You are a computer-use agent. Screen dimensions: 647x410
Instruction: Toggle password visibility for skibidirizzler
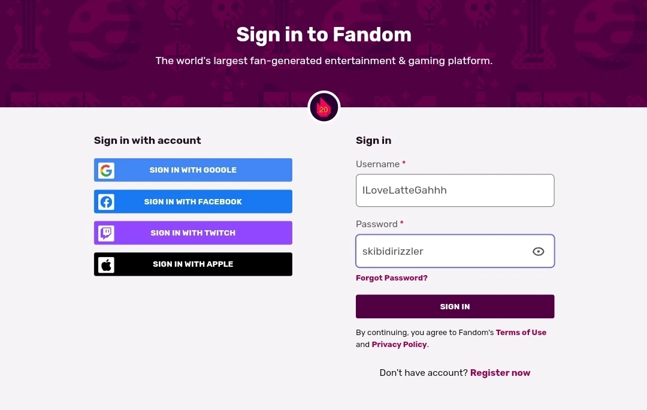click(538, 251)
